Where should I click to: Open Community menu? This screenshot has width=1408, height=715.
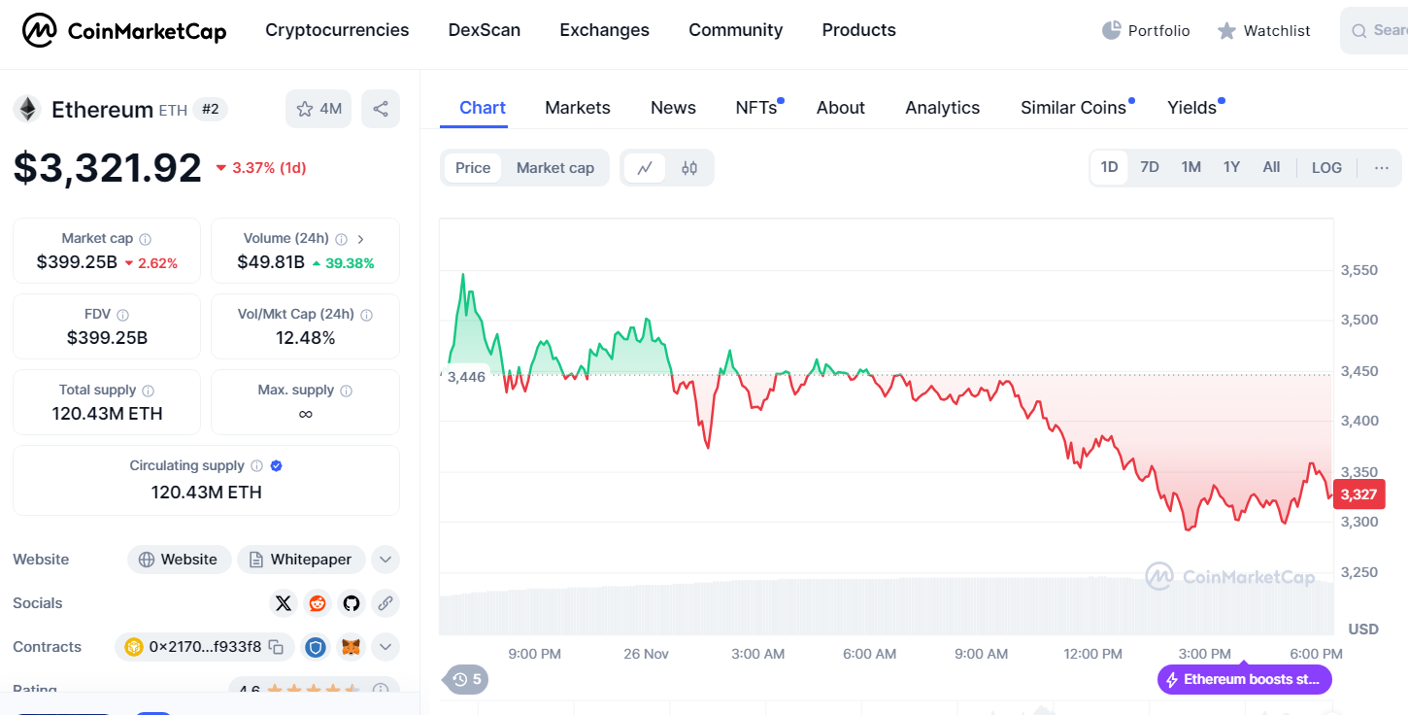coord(736,30)
